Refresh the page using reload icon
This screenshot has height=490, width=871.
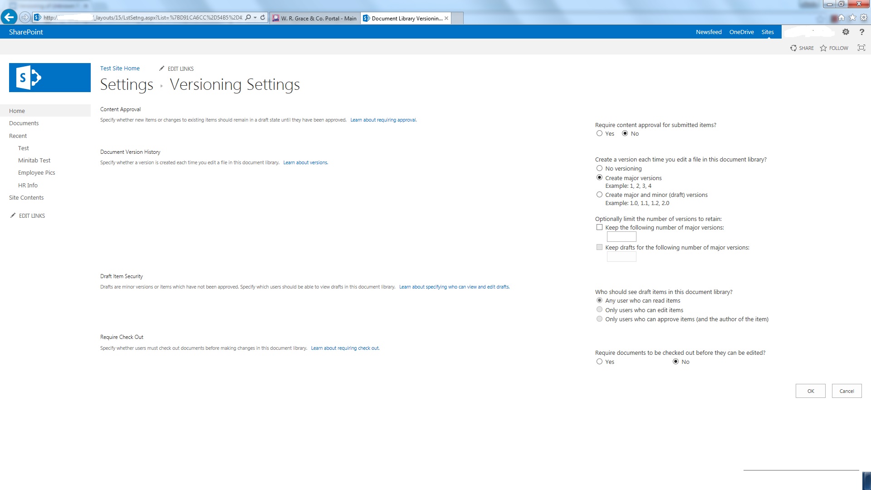[263, 18]
